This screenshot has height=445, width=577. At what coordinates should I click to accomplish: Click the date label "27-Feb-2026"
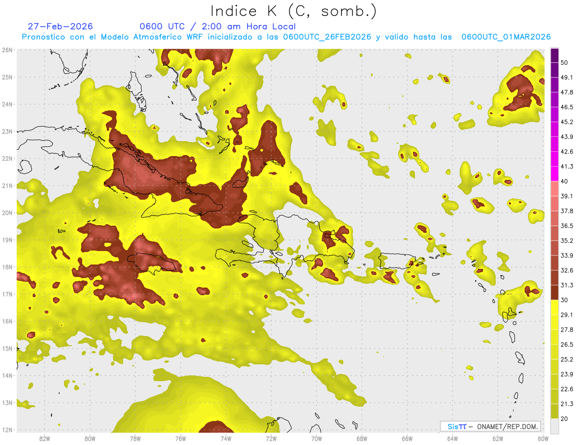click(x=60, y=26)
